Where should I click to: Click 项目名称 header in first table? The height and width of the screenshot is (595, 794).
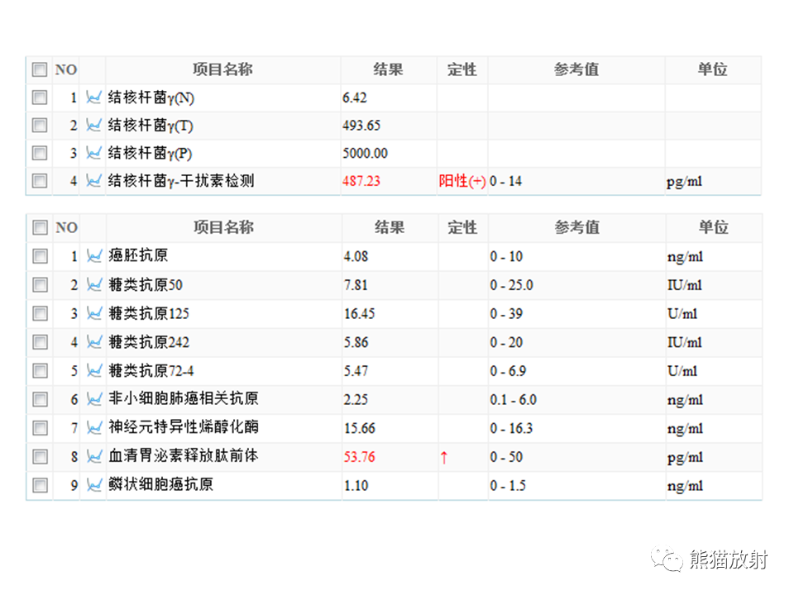(222, 69)
